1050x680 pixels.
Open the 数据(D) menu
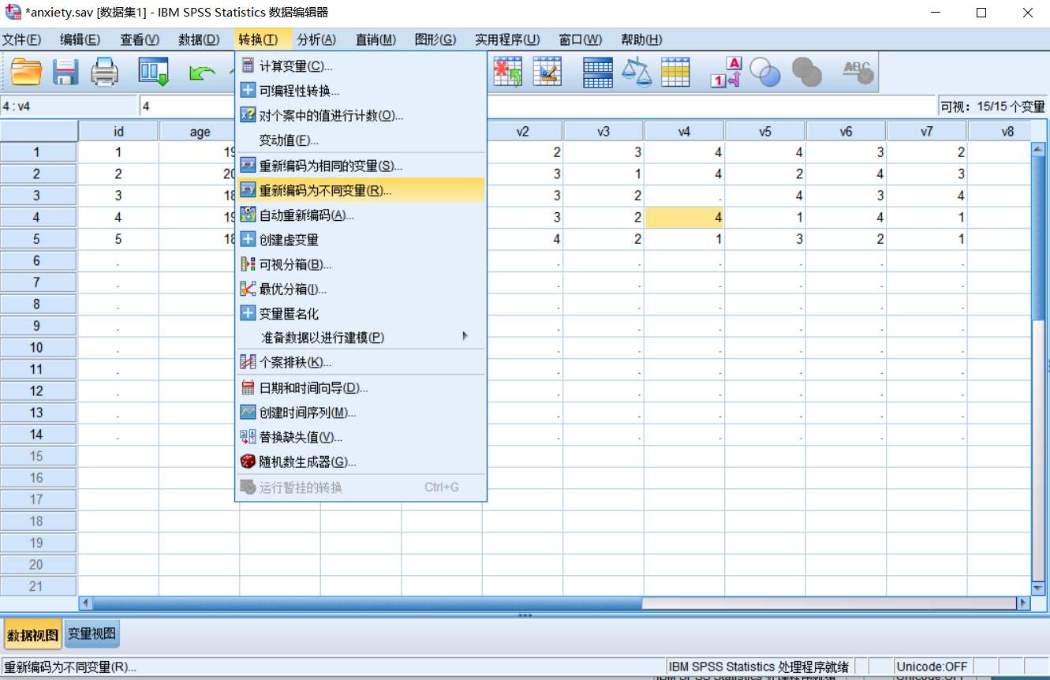(x=199, y=39)
